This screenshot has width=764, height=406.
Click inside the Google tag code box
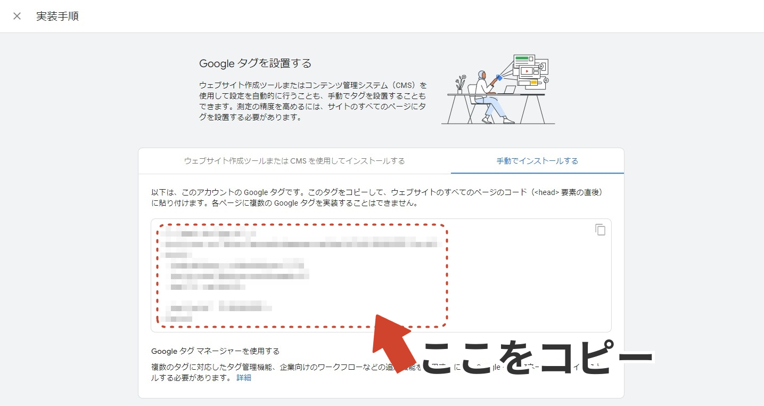point(381,275)
